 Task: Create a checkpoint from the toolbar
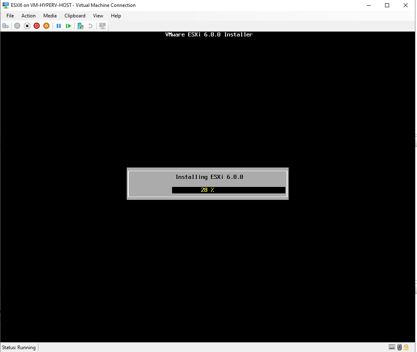click(x=81, y=26)
